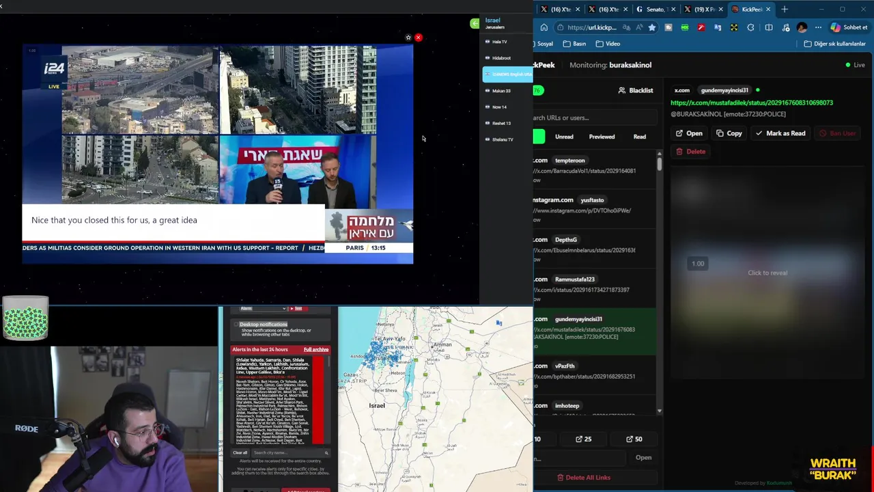The width and height of the screenshot is (874, 492).
Task: Click the red close button above the i24 video
Action: click(x=419, y=38)
